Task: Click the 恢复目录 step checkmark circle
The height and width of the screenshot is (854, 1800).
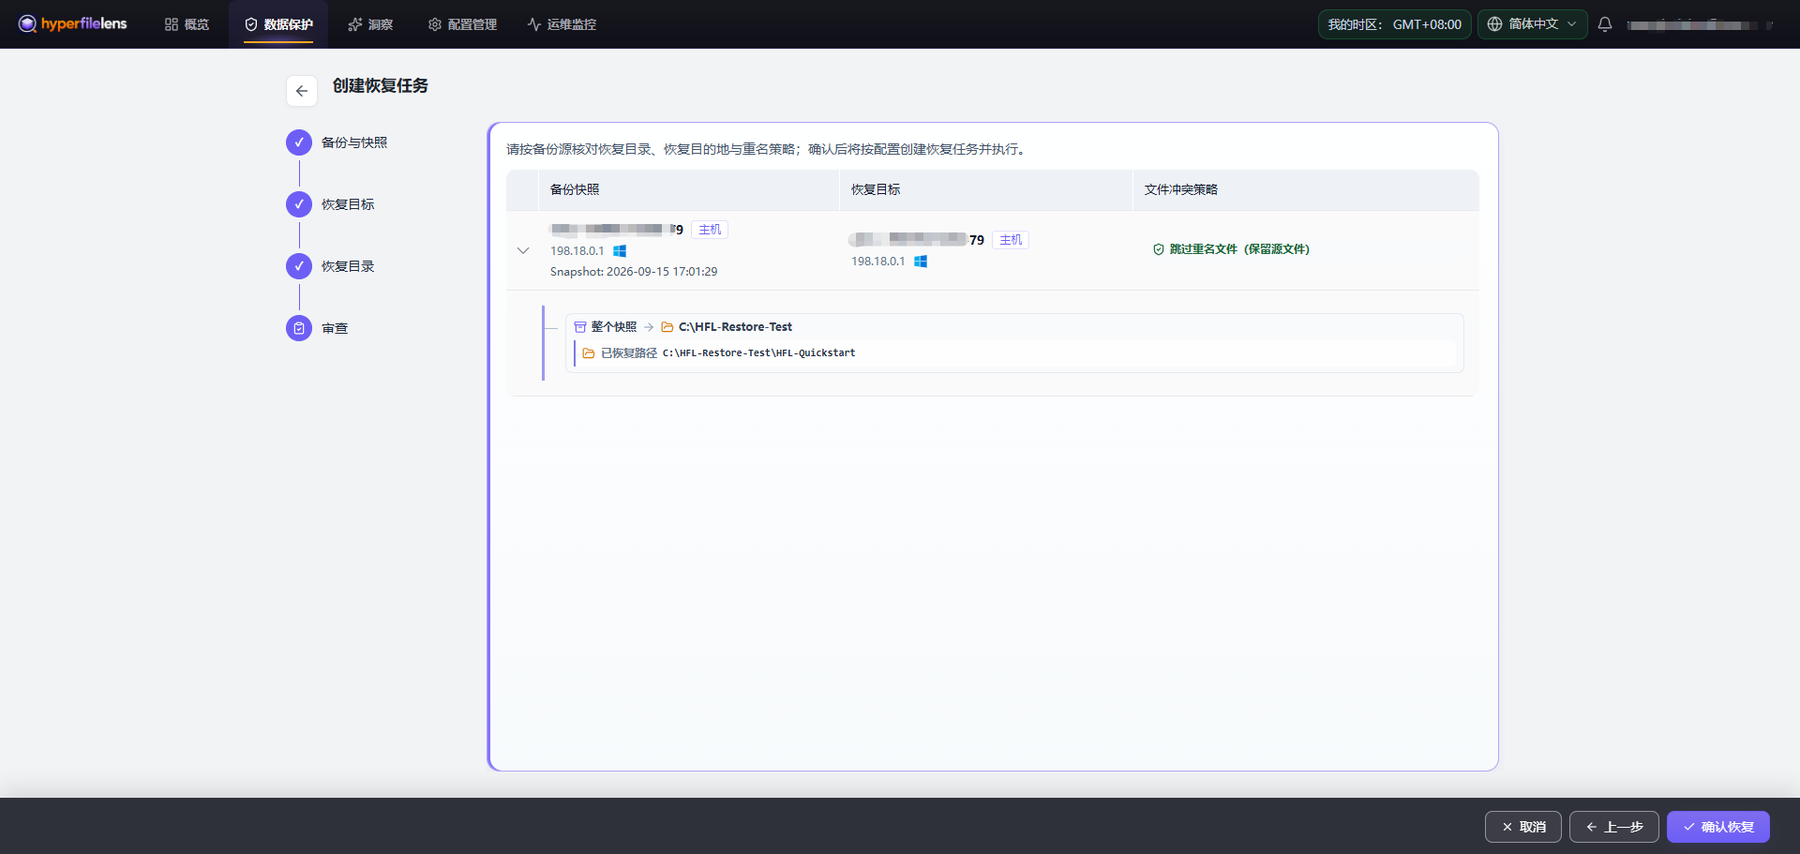Action: coord(299,266)
